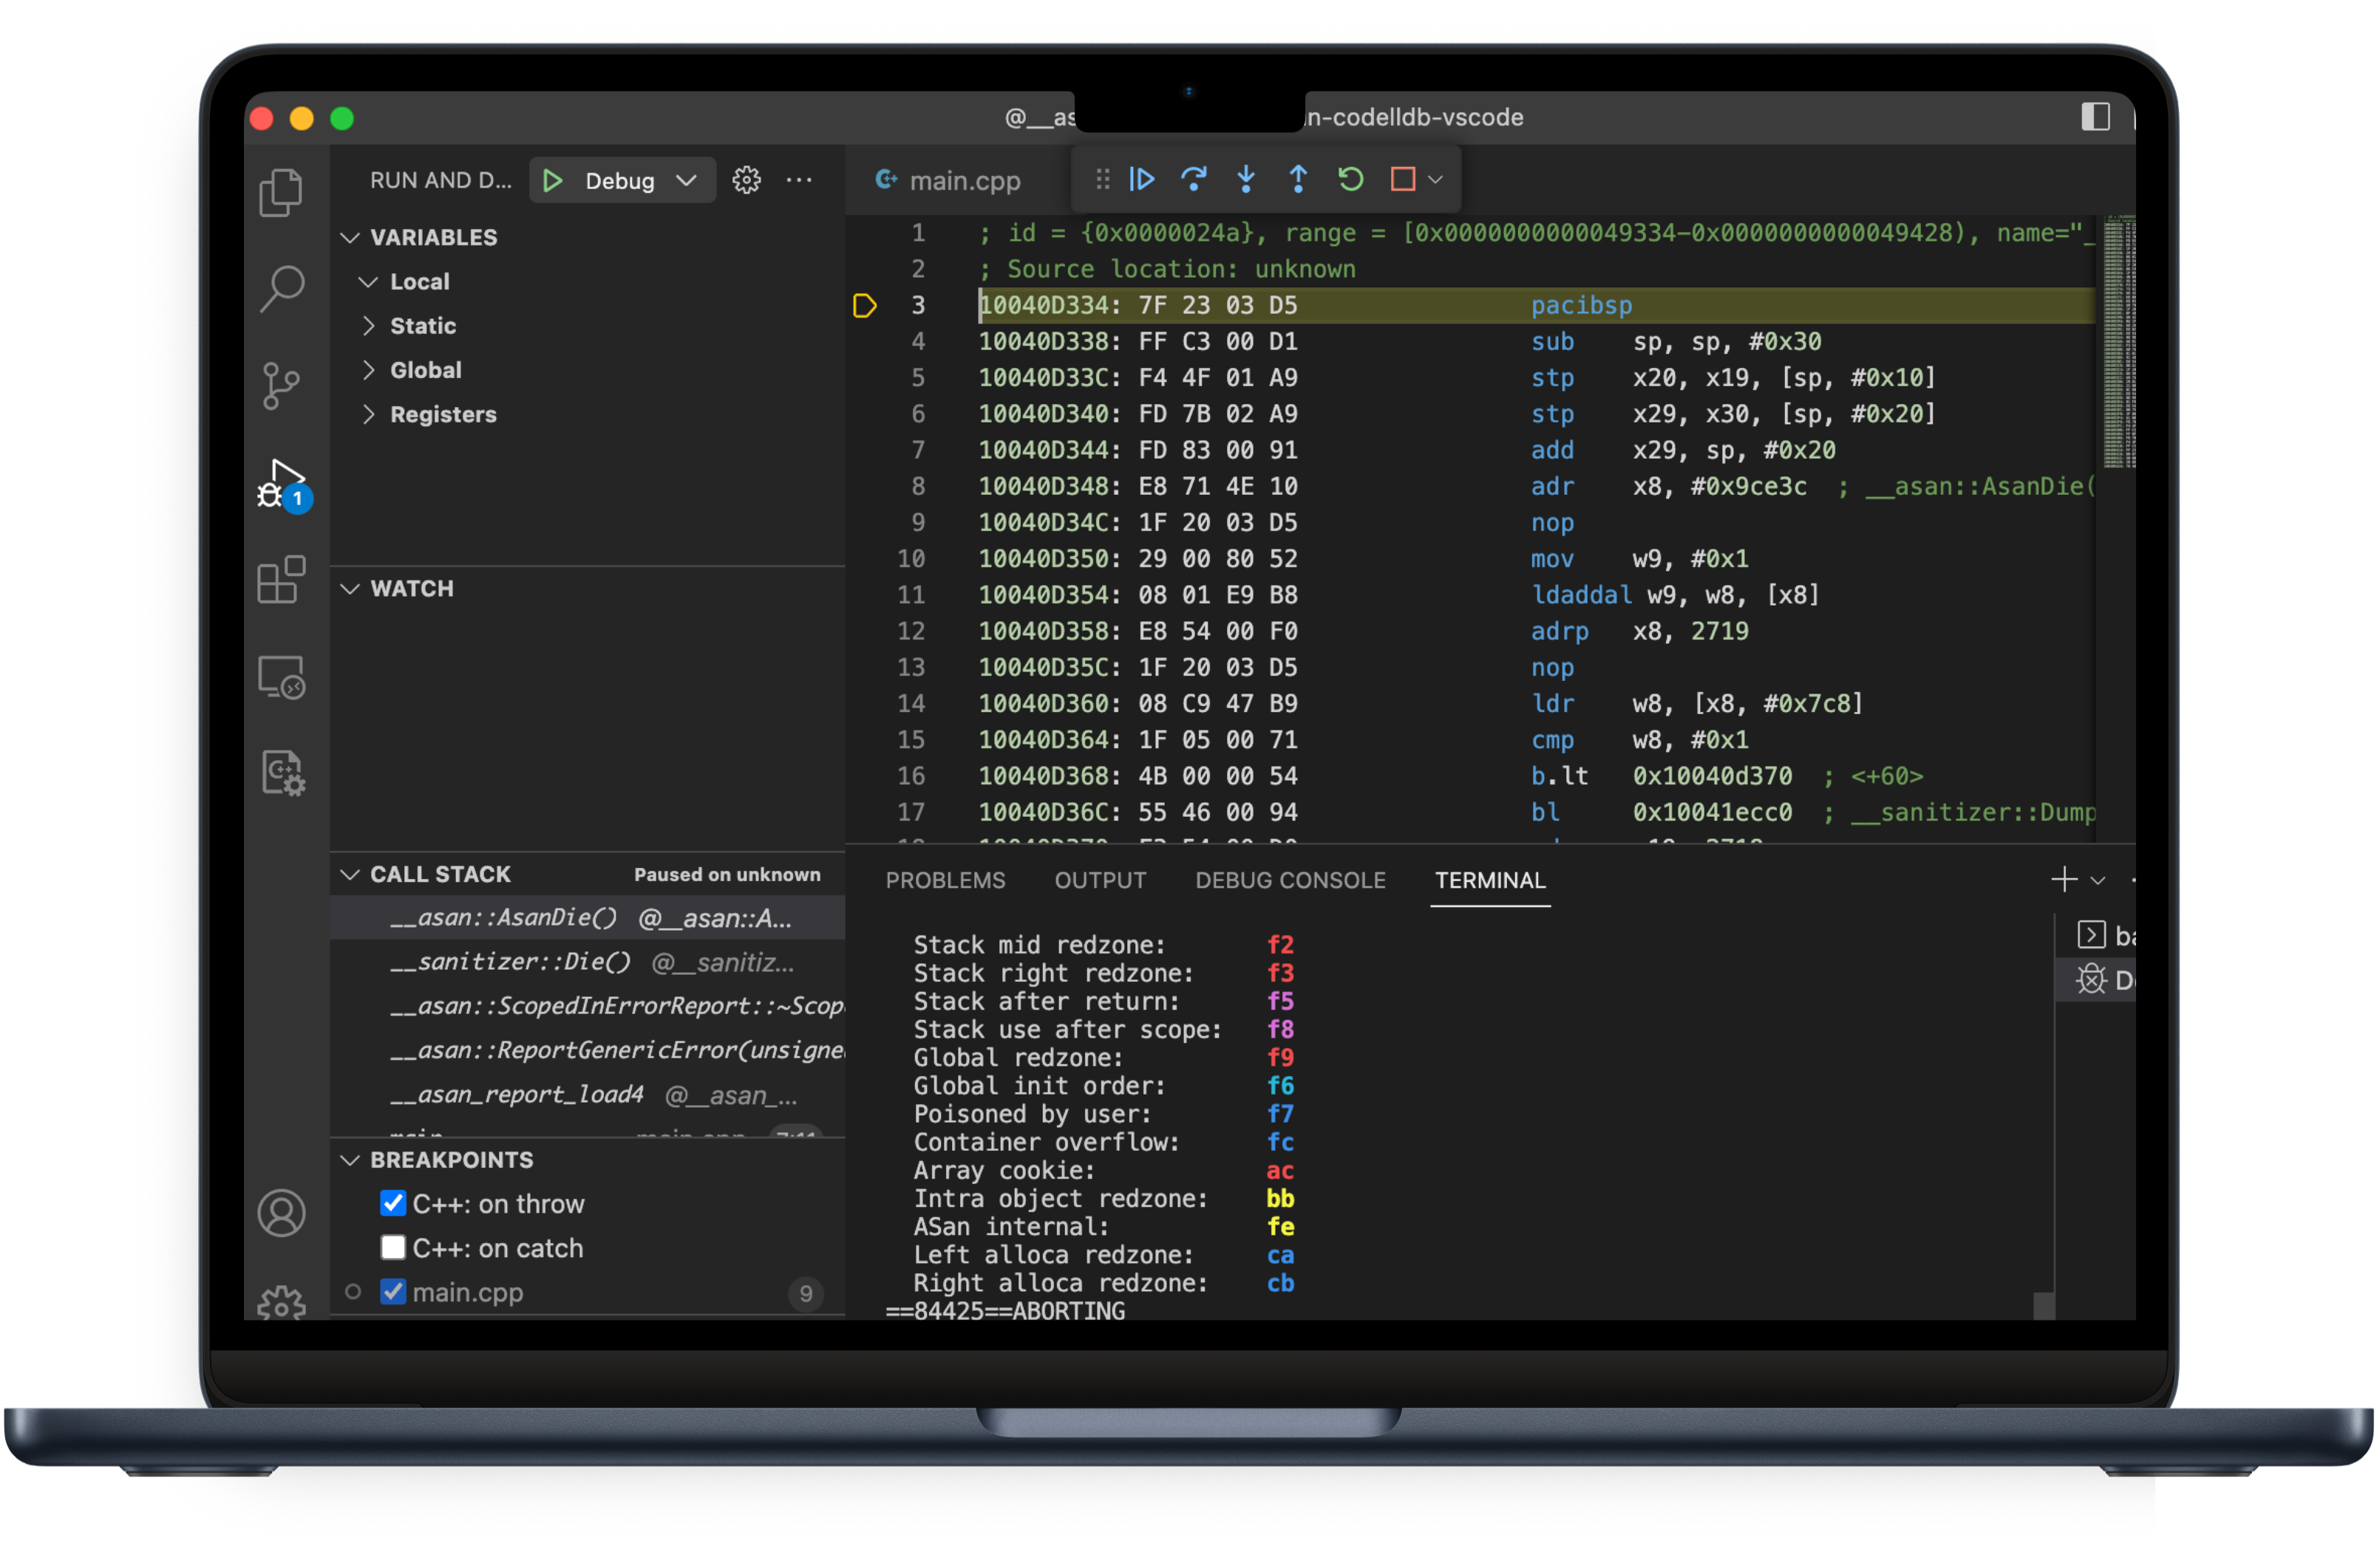Toggle secondary sidebar layout icon

(2095, 117)
